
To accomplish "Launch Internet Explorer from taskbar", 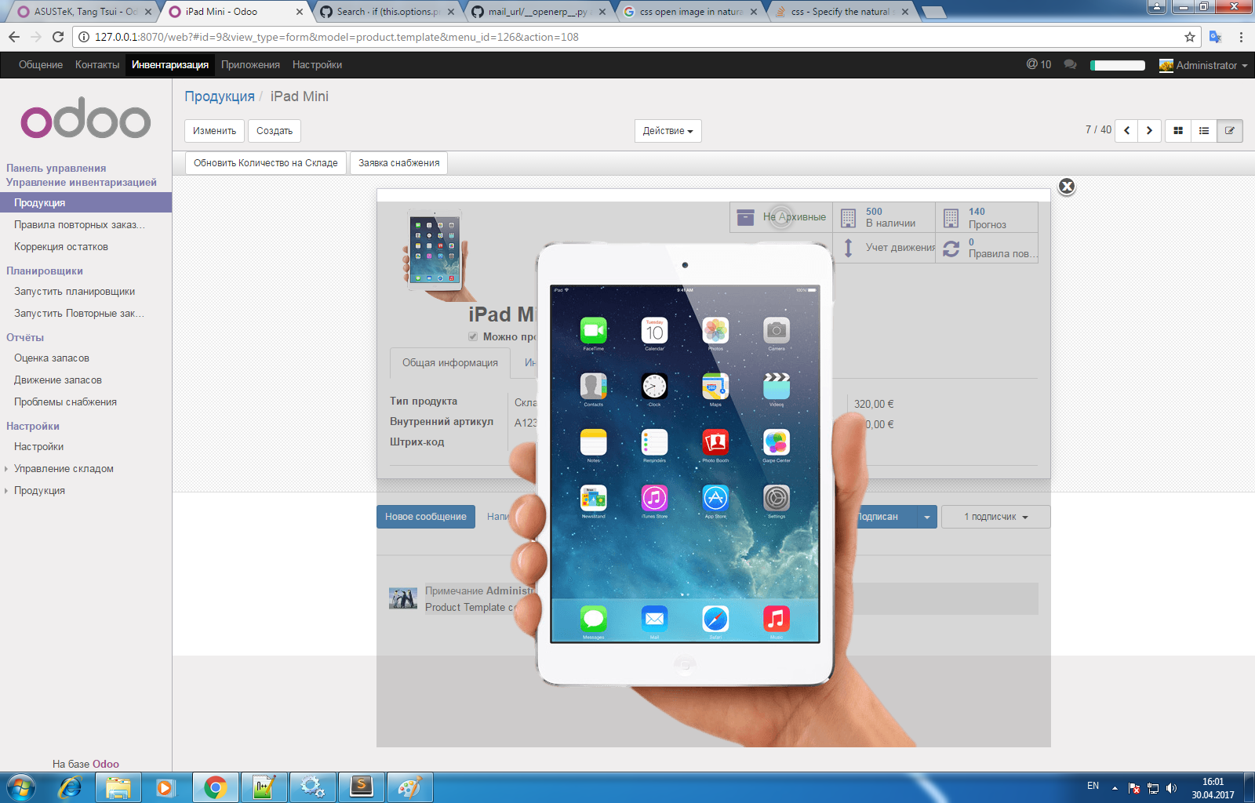I will (71, 787).
